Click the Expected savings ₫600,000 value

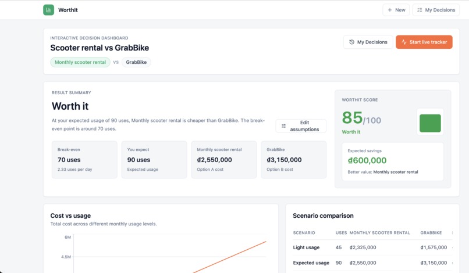(367, 160)
